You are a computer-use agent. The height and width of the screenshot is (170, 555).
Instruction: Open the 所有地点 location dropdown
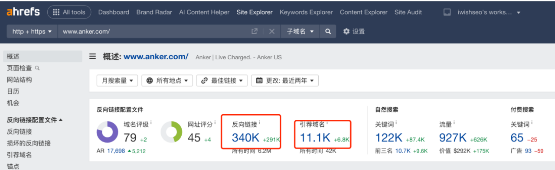click(x=167, y=80)
